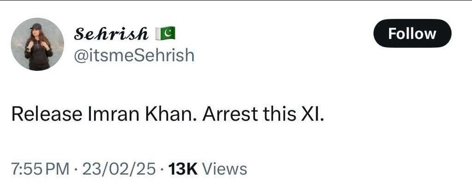Image resolution: width=472 pixels, height=187 pixels.
Task: Open the 7:55 PM timestamp link
Action: 41,169
